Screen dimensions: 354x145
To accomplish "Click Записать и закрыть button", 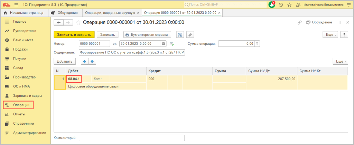I will click(x=74, y=35).
